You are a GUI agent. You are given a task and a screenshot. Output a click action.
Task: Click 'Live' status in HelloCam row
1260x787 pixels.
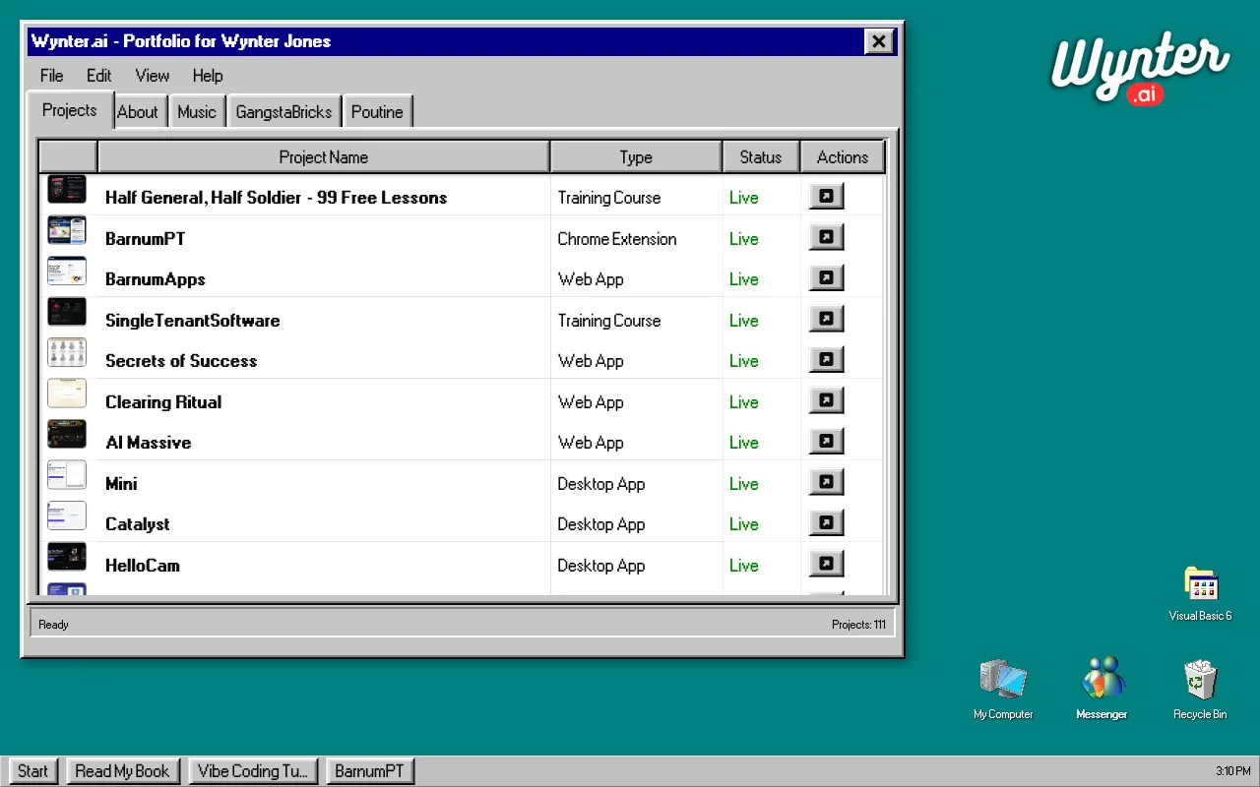coord(744,566)
